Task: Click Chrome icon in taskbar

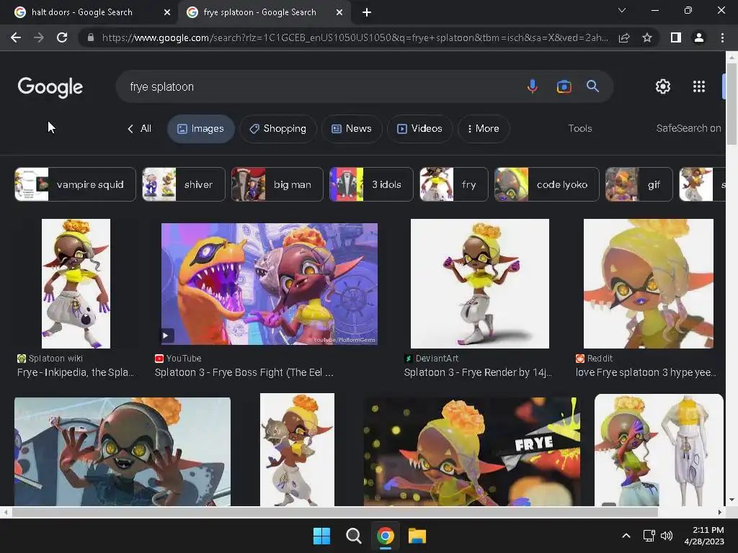Action: pyautogui.click(x=385, y=536)
